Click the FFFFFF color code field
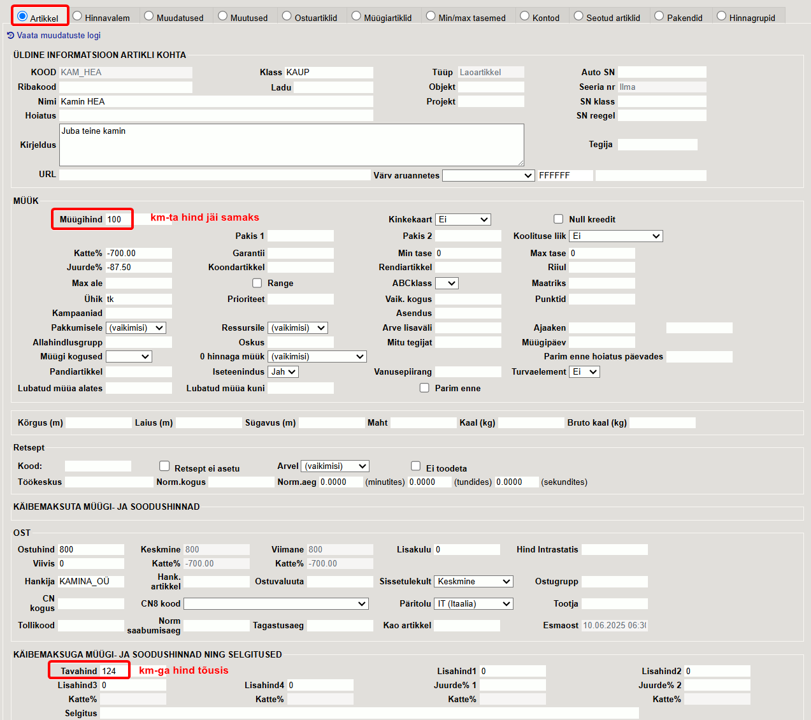This screenshot has height=720, width=811. (x=565, y=175)
